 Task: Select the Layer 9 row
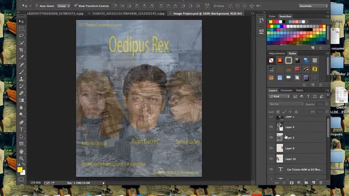tap(297, 148)
